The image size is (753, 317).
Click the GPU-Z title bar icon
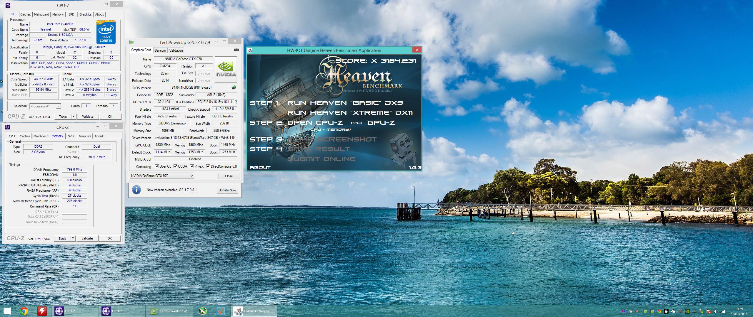pyautogui.click(x=131, y=42)
